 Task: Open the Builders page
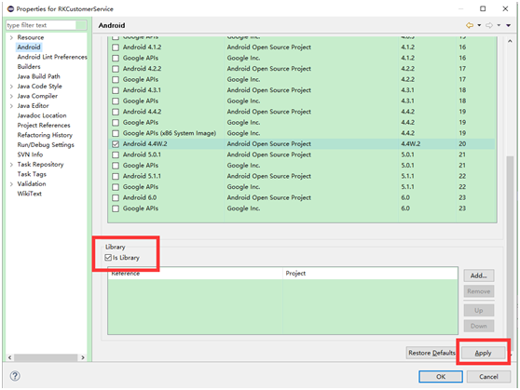click(x=29, y=67)
